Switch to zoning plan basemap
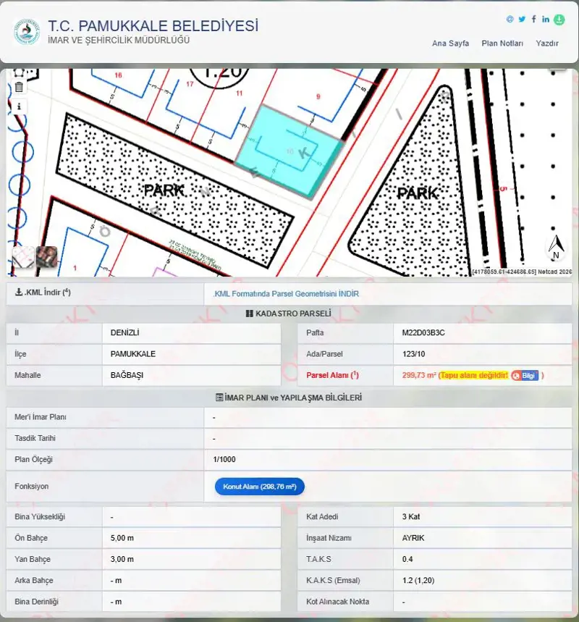 pos(23,256)
